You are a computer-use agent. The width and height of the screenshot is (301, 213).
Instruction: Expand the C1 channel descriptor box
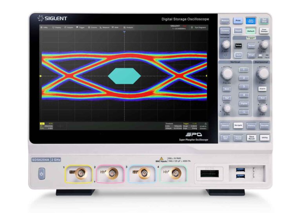[x=46, y=126]
